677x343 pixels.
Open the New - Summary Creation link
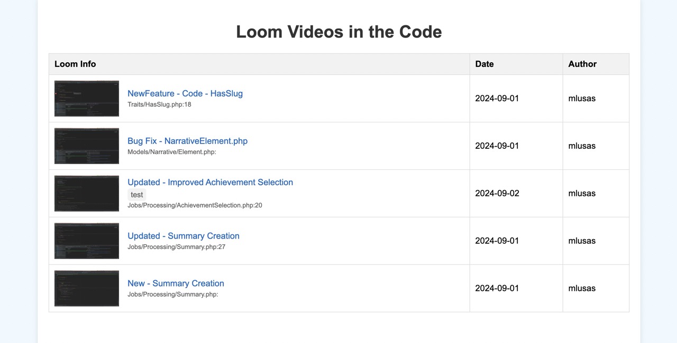pyautogui.click(x=176, y=283)
